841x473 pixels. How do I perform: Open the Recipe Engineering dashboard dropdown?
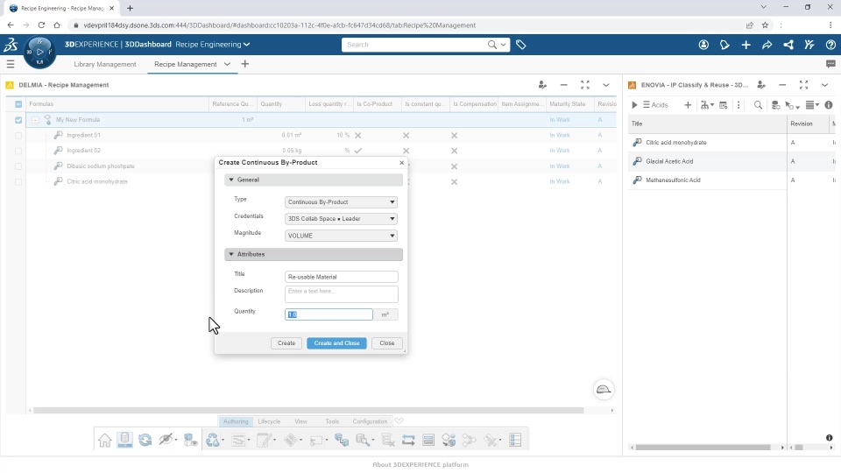[x=246, y=45]
